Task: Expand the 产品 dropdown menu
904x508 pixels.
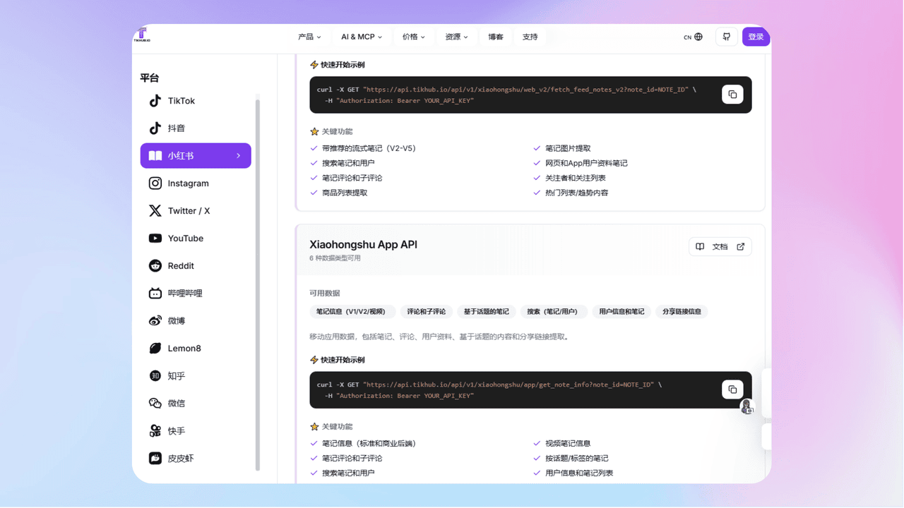Action: [309, 37]
